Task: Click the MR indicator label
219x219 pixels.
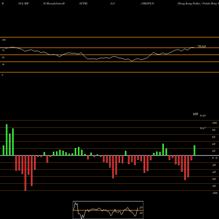Action: (x=195, y=114)
